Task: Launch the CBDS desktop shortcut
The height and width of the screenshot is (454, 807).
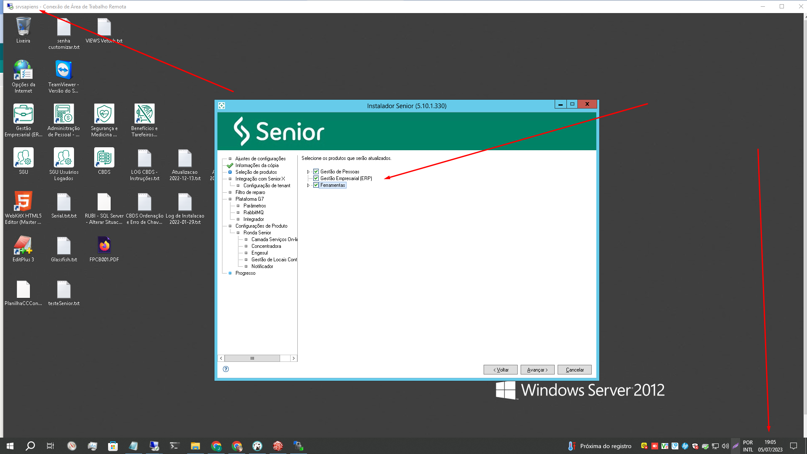Action: [x=104, y=161]
